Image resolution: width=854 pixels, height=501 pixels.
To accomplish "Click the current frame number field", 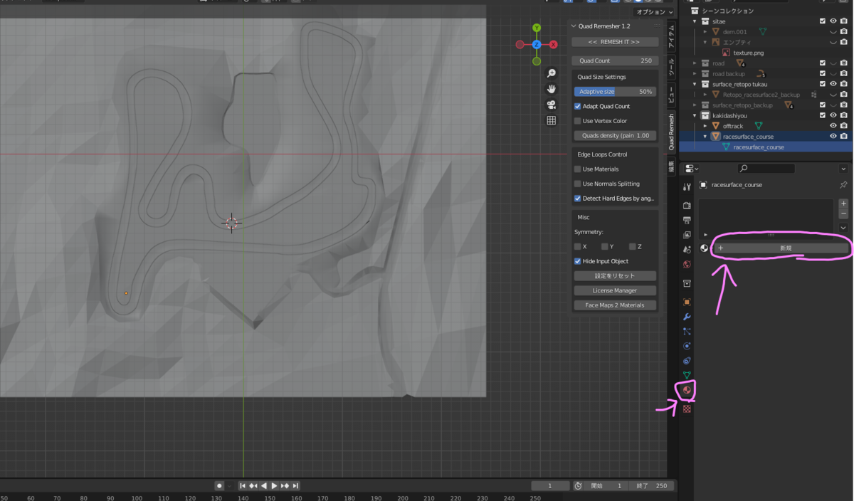I will 549,486.
